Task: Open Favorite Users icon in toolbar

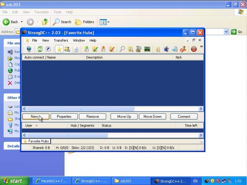Action: (67, 49)
